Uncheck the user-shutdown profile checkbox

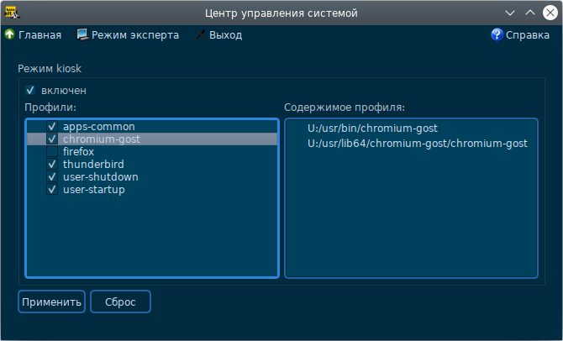(52, 176)
